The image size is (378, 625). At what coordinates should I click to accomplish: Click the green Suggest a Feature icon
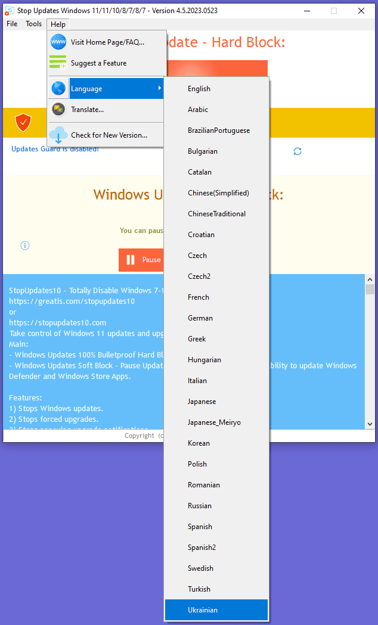coord(58,63)
